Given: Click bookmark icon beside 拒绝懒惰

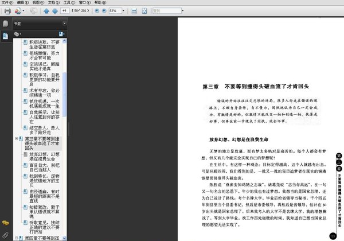Looking at the screenshot, I should tap(25, 53).
